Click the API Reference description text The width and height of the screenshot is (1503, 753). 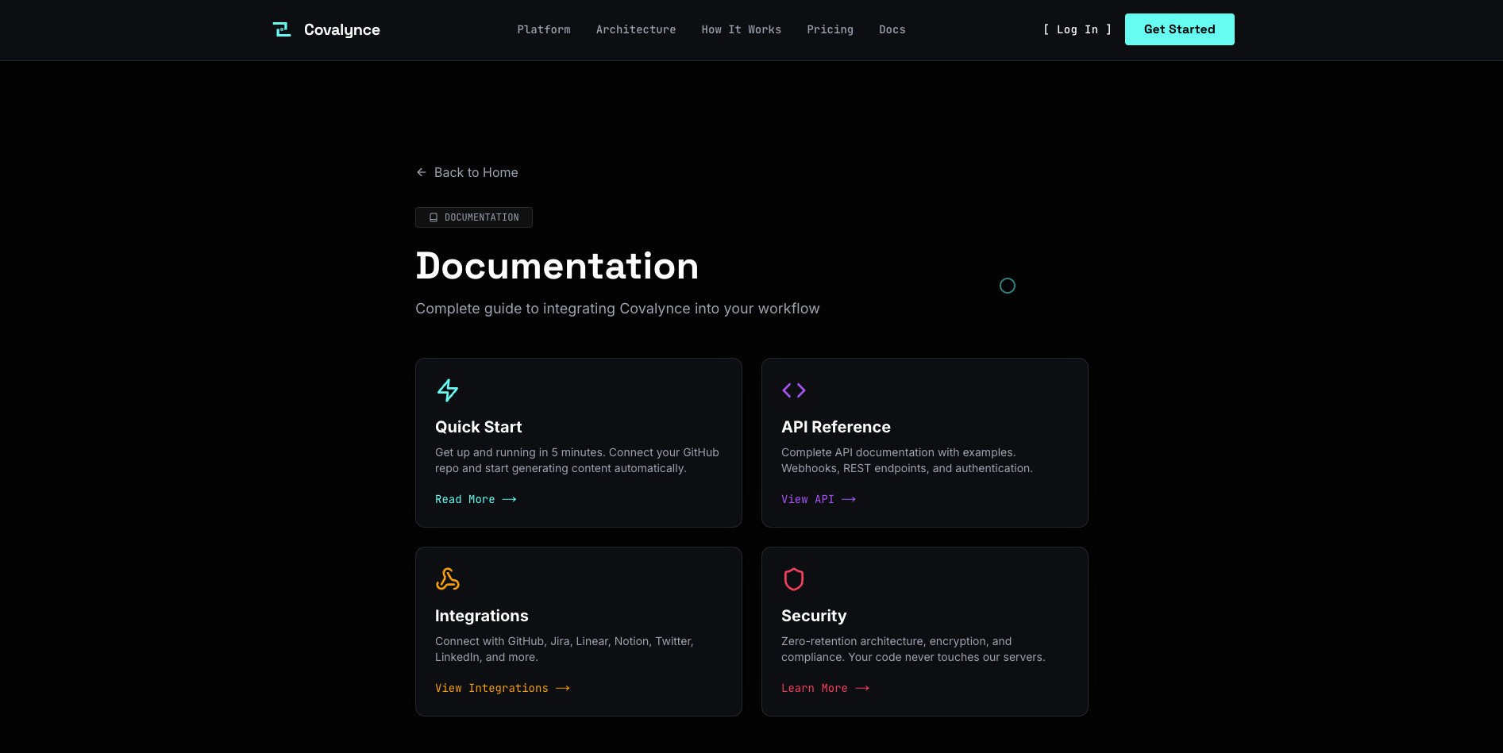[x=907, y=460]
